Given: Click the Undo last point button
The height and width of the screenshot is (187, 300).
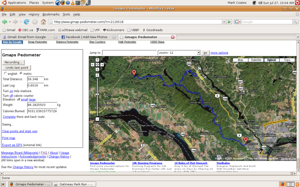Looking at the screenshot, I should (16, 68).
